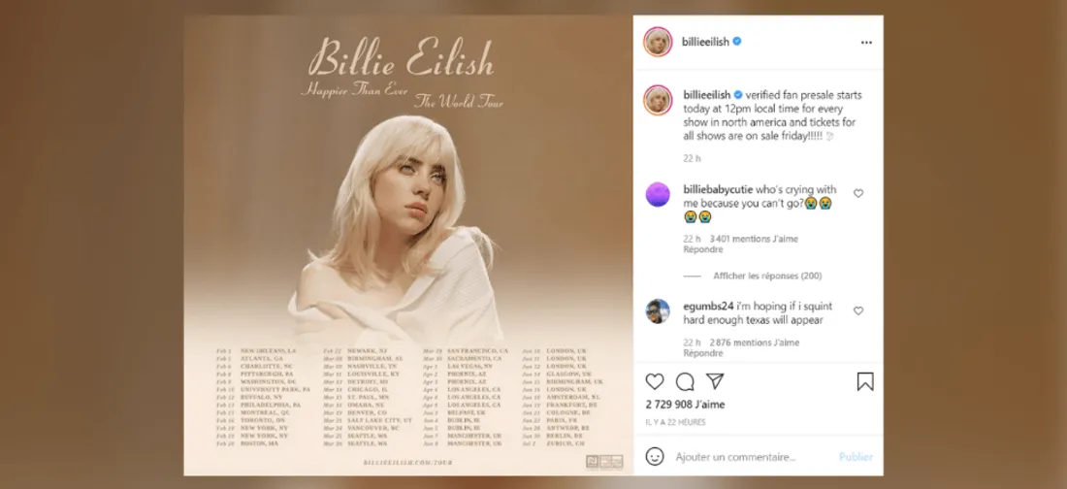Open the emoji picker smiley icon
1067x489 pixels.
click(x=655, y=456)
